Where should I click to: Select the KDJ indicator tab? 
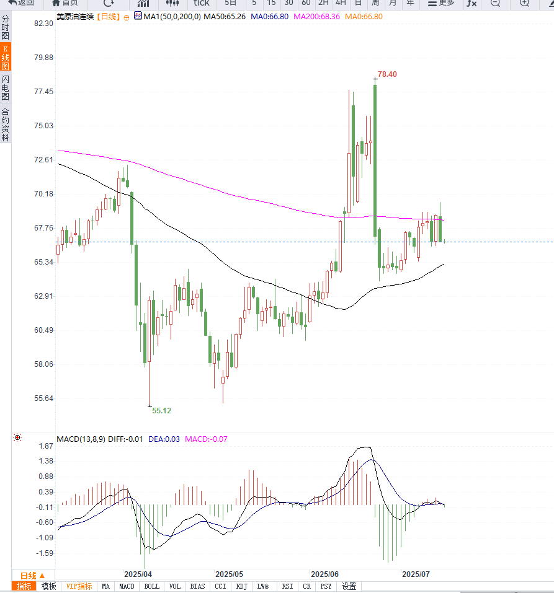click(x=242, y=586)
